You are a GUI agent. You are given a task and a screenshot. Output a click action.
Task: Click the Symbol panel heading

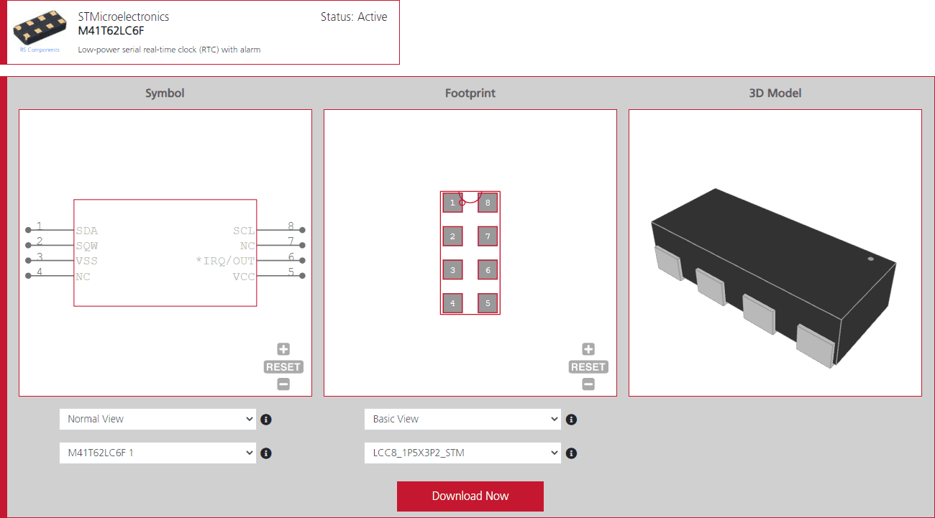coord(165,93)
